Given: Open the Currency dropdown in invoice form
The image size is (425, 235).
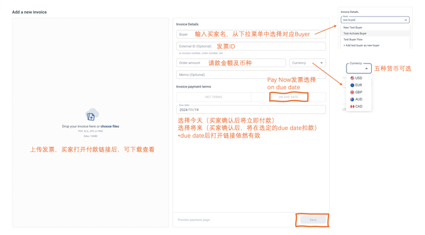Looking at the screenshot, I should (308, 63).
